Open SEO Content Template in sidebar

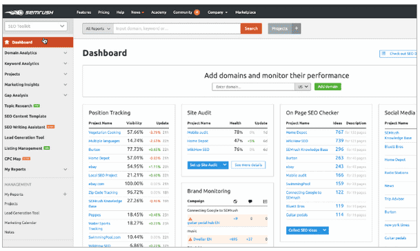(26, 117)
